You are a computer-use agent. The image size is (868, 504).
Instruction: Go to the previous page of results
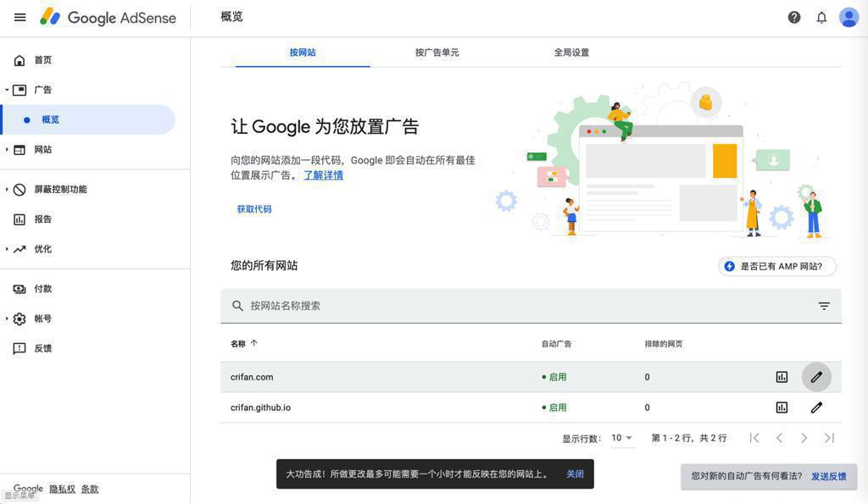pos(779,438)
